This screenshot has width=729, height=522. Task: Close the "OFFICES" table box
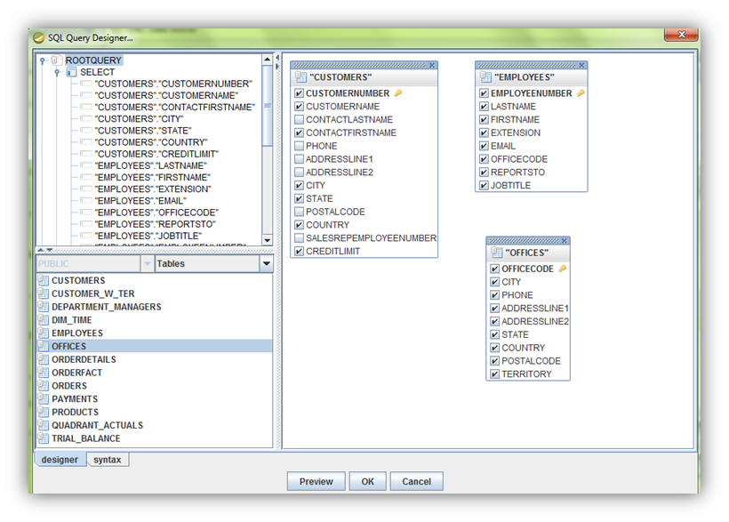pyautogui.click(x=565, y=241)
